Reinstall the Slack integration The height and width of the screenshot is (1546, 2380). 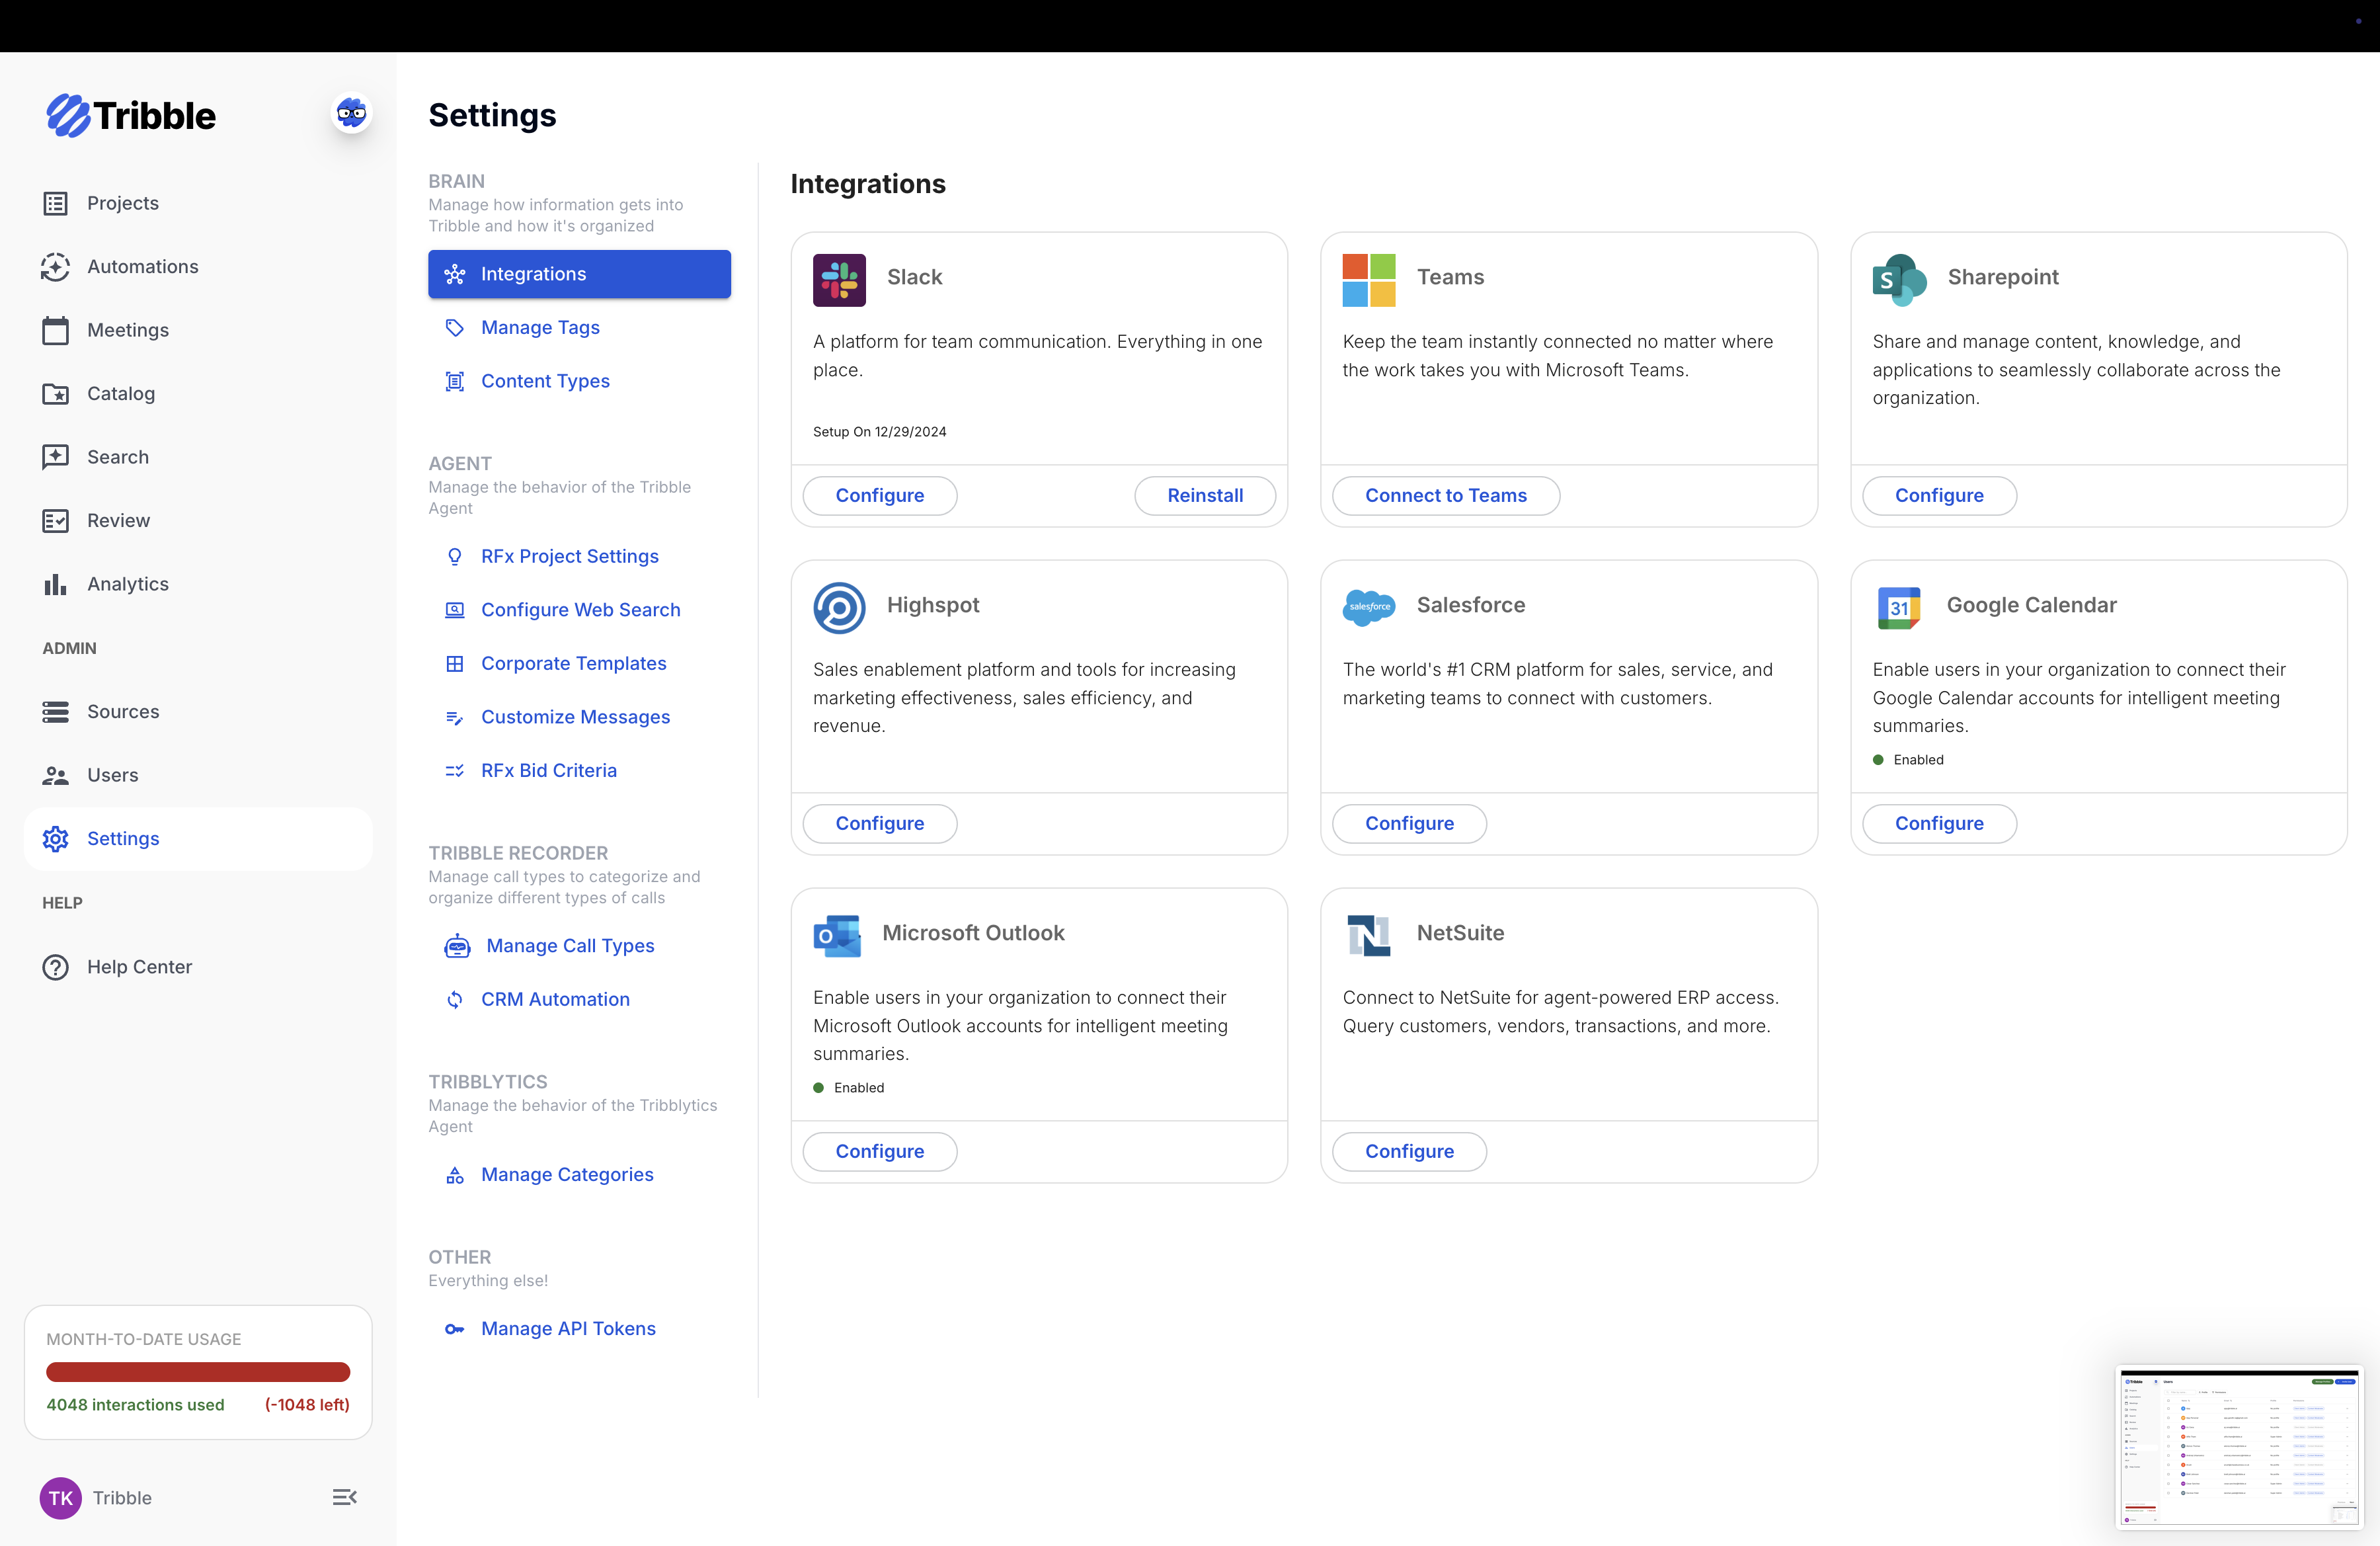pos(1205,496)
